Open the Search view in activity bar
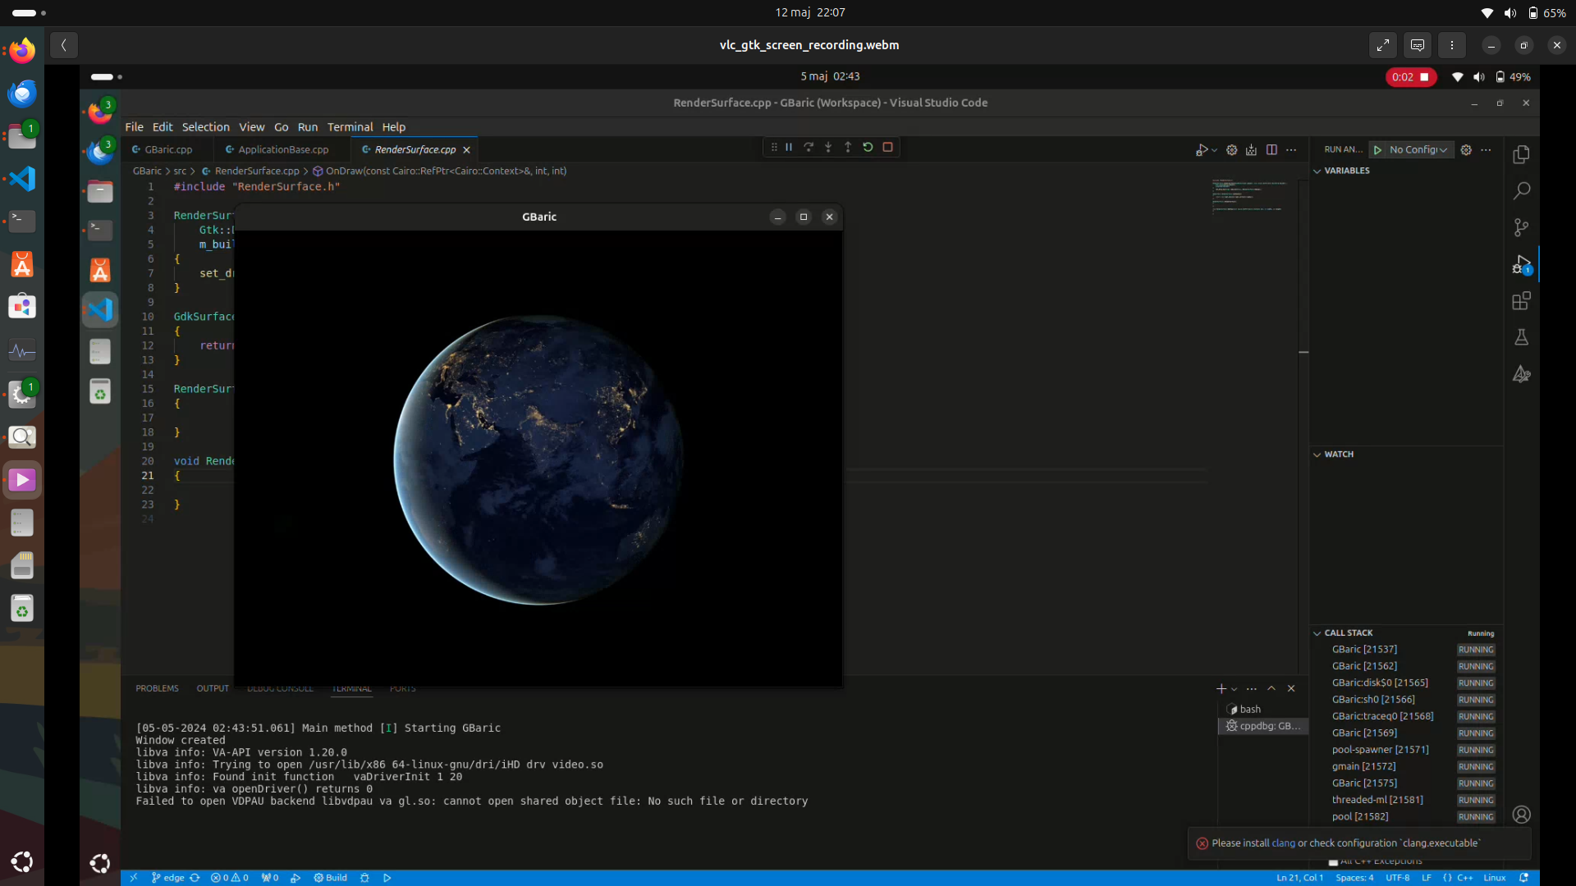 1521,191
